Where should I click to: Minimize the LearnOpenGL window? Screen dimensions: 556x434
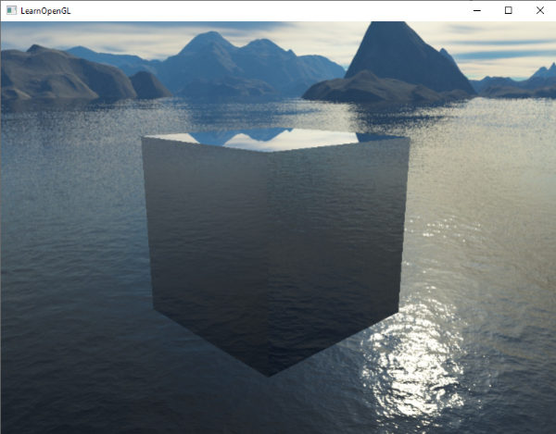pos(477,10)
